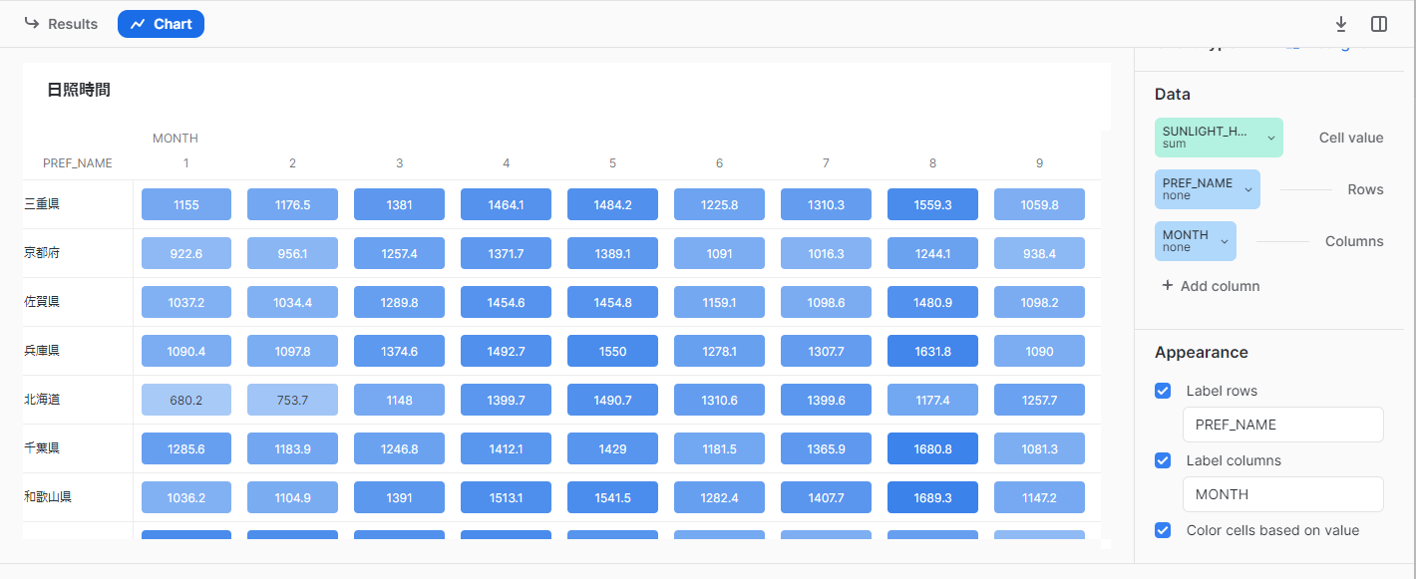Select the Chart tab
This screenshot has height=579, width=1416.
[161, 24]
